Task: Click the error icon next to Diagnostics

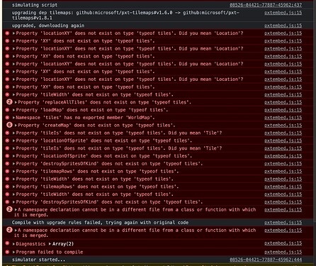Action: click(7, 243)
